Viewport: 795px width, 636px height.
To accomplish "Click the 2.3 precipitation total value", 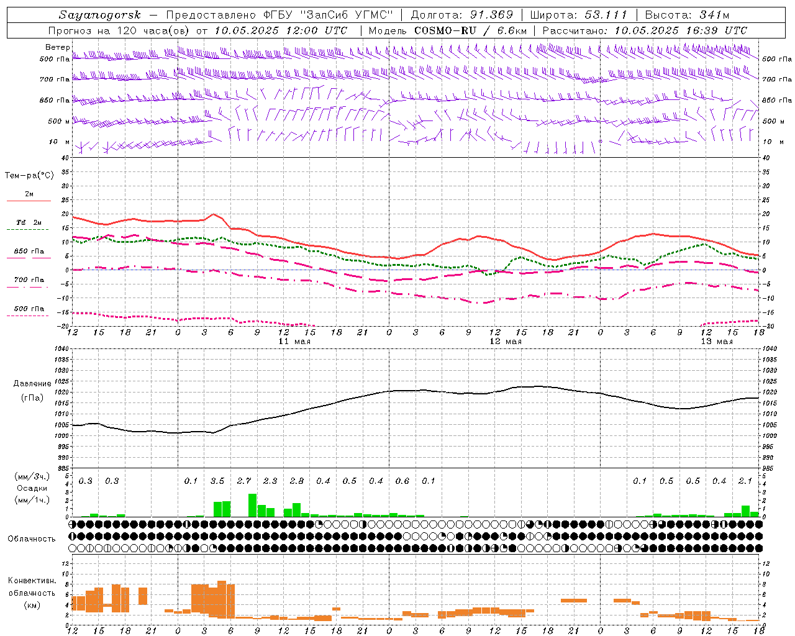I will coord(270,481).
